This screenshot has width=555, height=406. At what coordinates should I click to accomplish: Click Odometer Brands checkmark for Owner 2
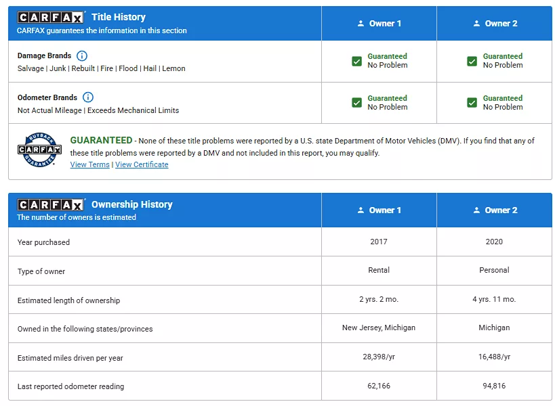point(472,103)
